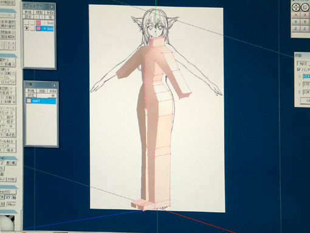The width and height of the screenshot is (310, 233).
Task: Click the material preview sphere
Action: (7, 223)
